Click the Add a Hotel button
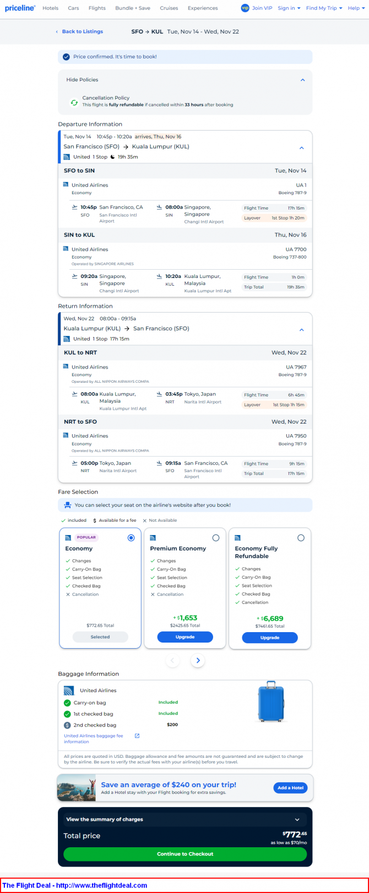The height and width of the screenshot is (893, 369). pos(290,788)
